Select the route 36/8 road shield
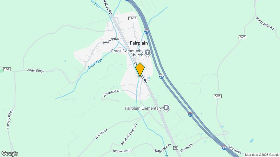The height and width of the screenshot is (157, 280). coord(242,37)
